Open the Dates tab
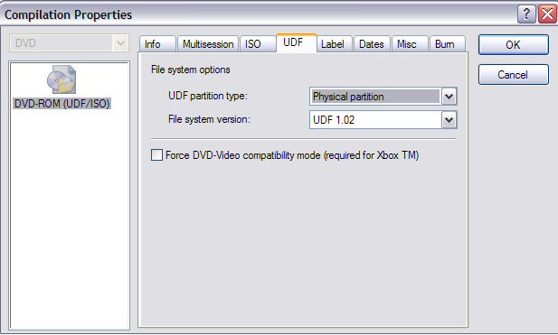Screen dimensions: 558x335 [x=372, y=44]
